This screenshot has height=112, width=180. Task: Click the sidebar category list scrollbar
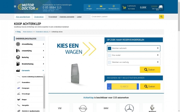point(44,92)
